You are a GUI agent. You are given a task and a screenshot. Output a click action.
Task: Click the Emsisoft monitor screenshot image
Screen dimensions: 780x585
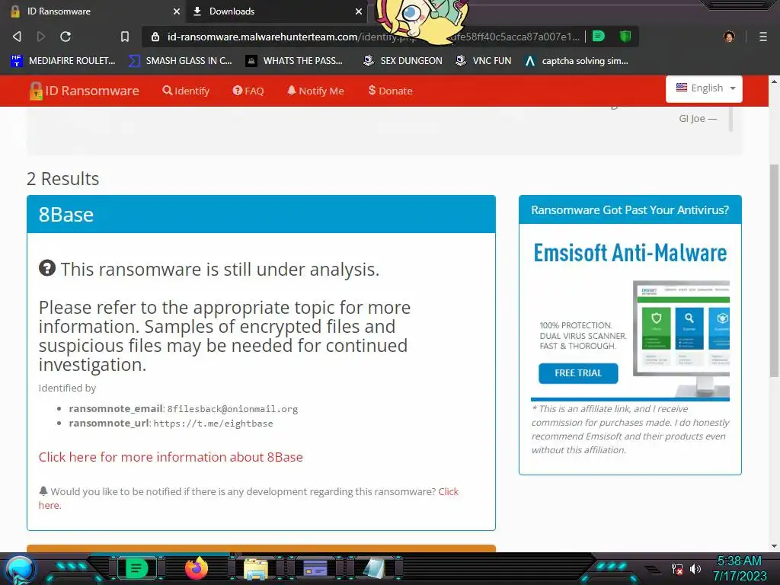(x=681, y=339)
